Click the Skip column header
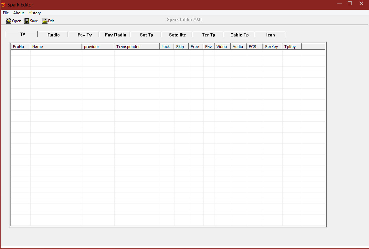369x249 pixels. pyautogui.click(x=181, y=46)
